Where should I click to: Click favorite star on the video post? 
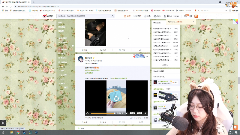click(x=85, y=122)
